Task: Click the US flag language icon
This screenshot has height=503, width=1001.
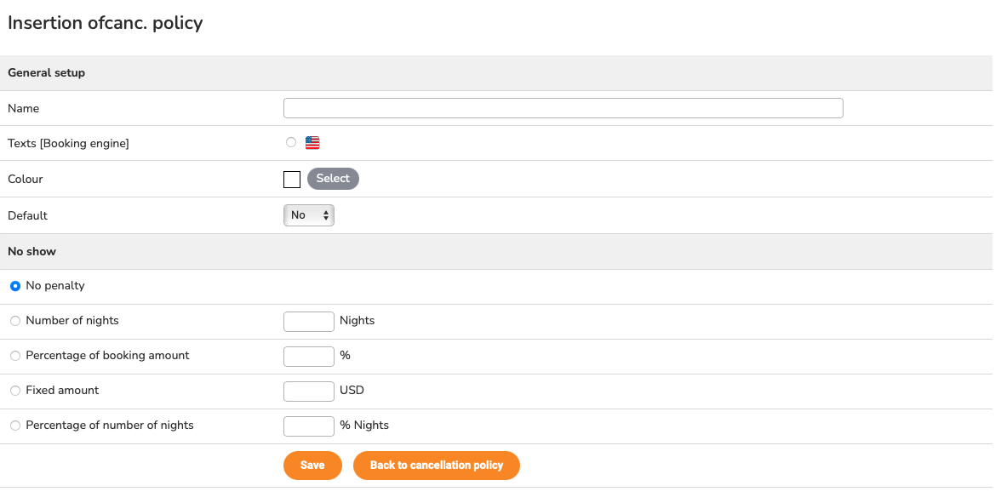Action: point(312,143)
